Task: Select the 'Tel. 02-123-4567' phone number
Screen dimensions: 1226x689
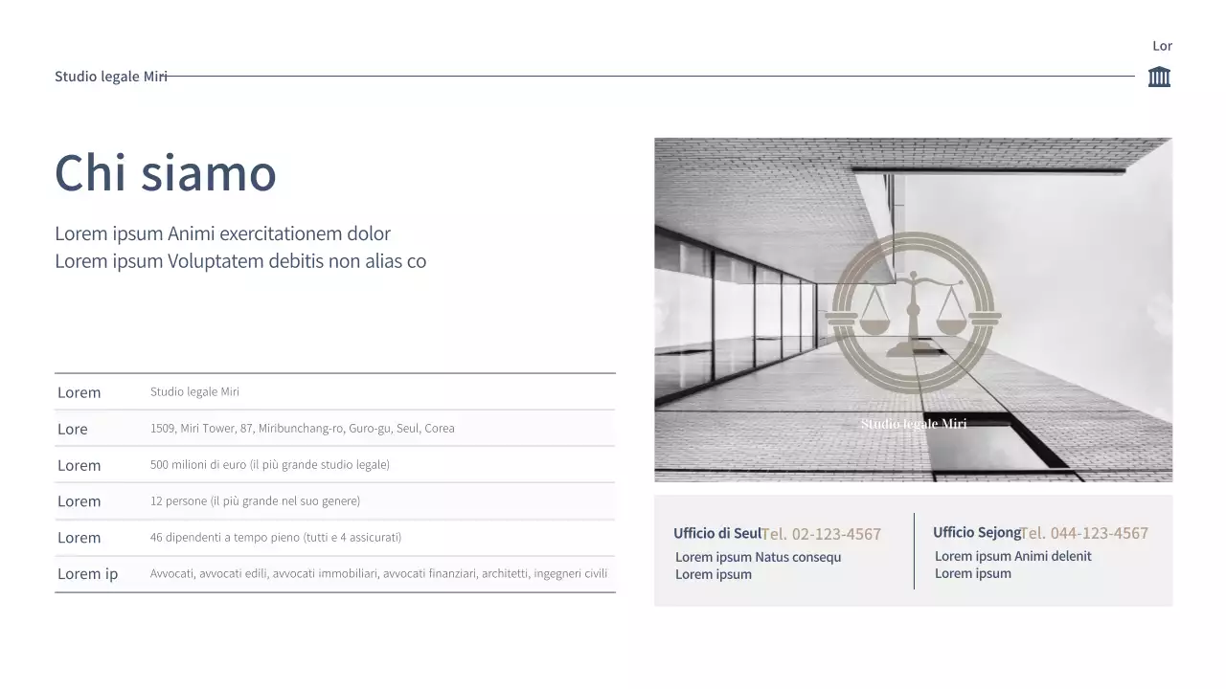Action: click(x=821, y=533)
